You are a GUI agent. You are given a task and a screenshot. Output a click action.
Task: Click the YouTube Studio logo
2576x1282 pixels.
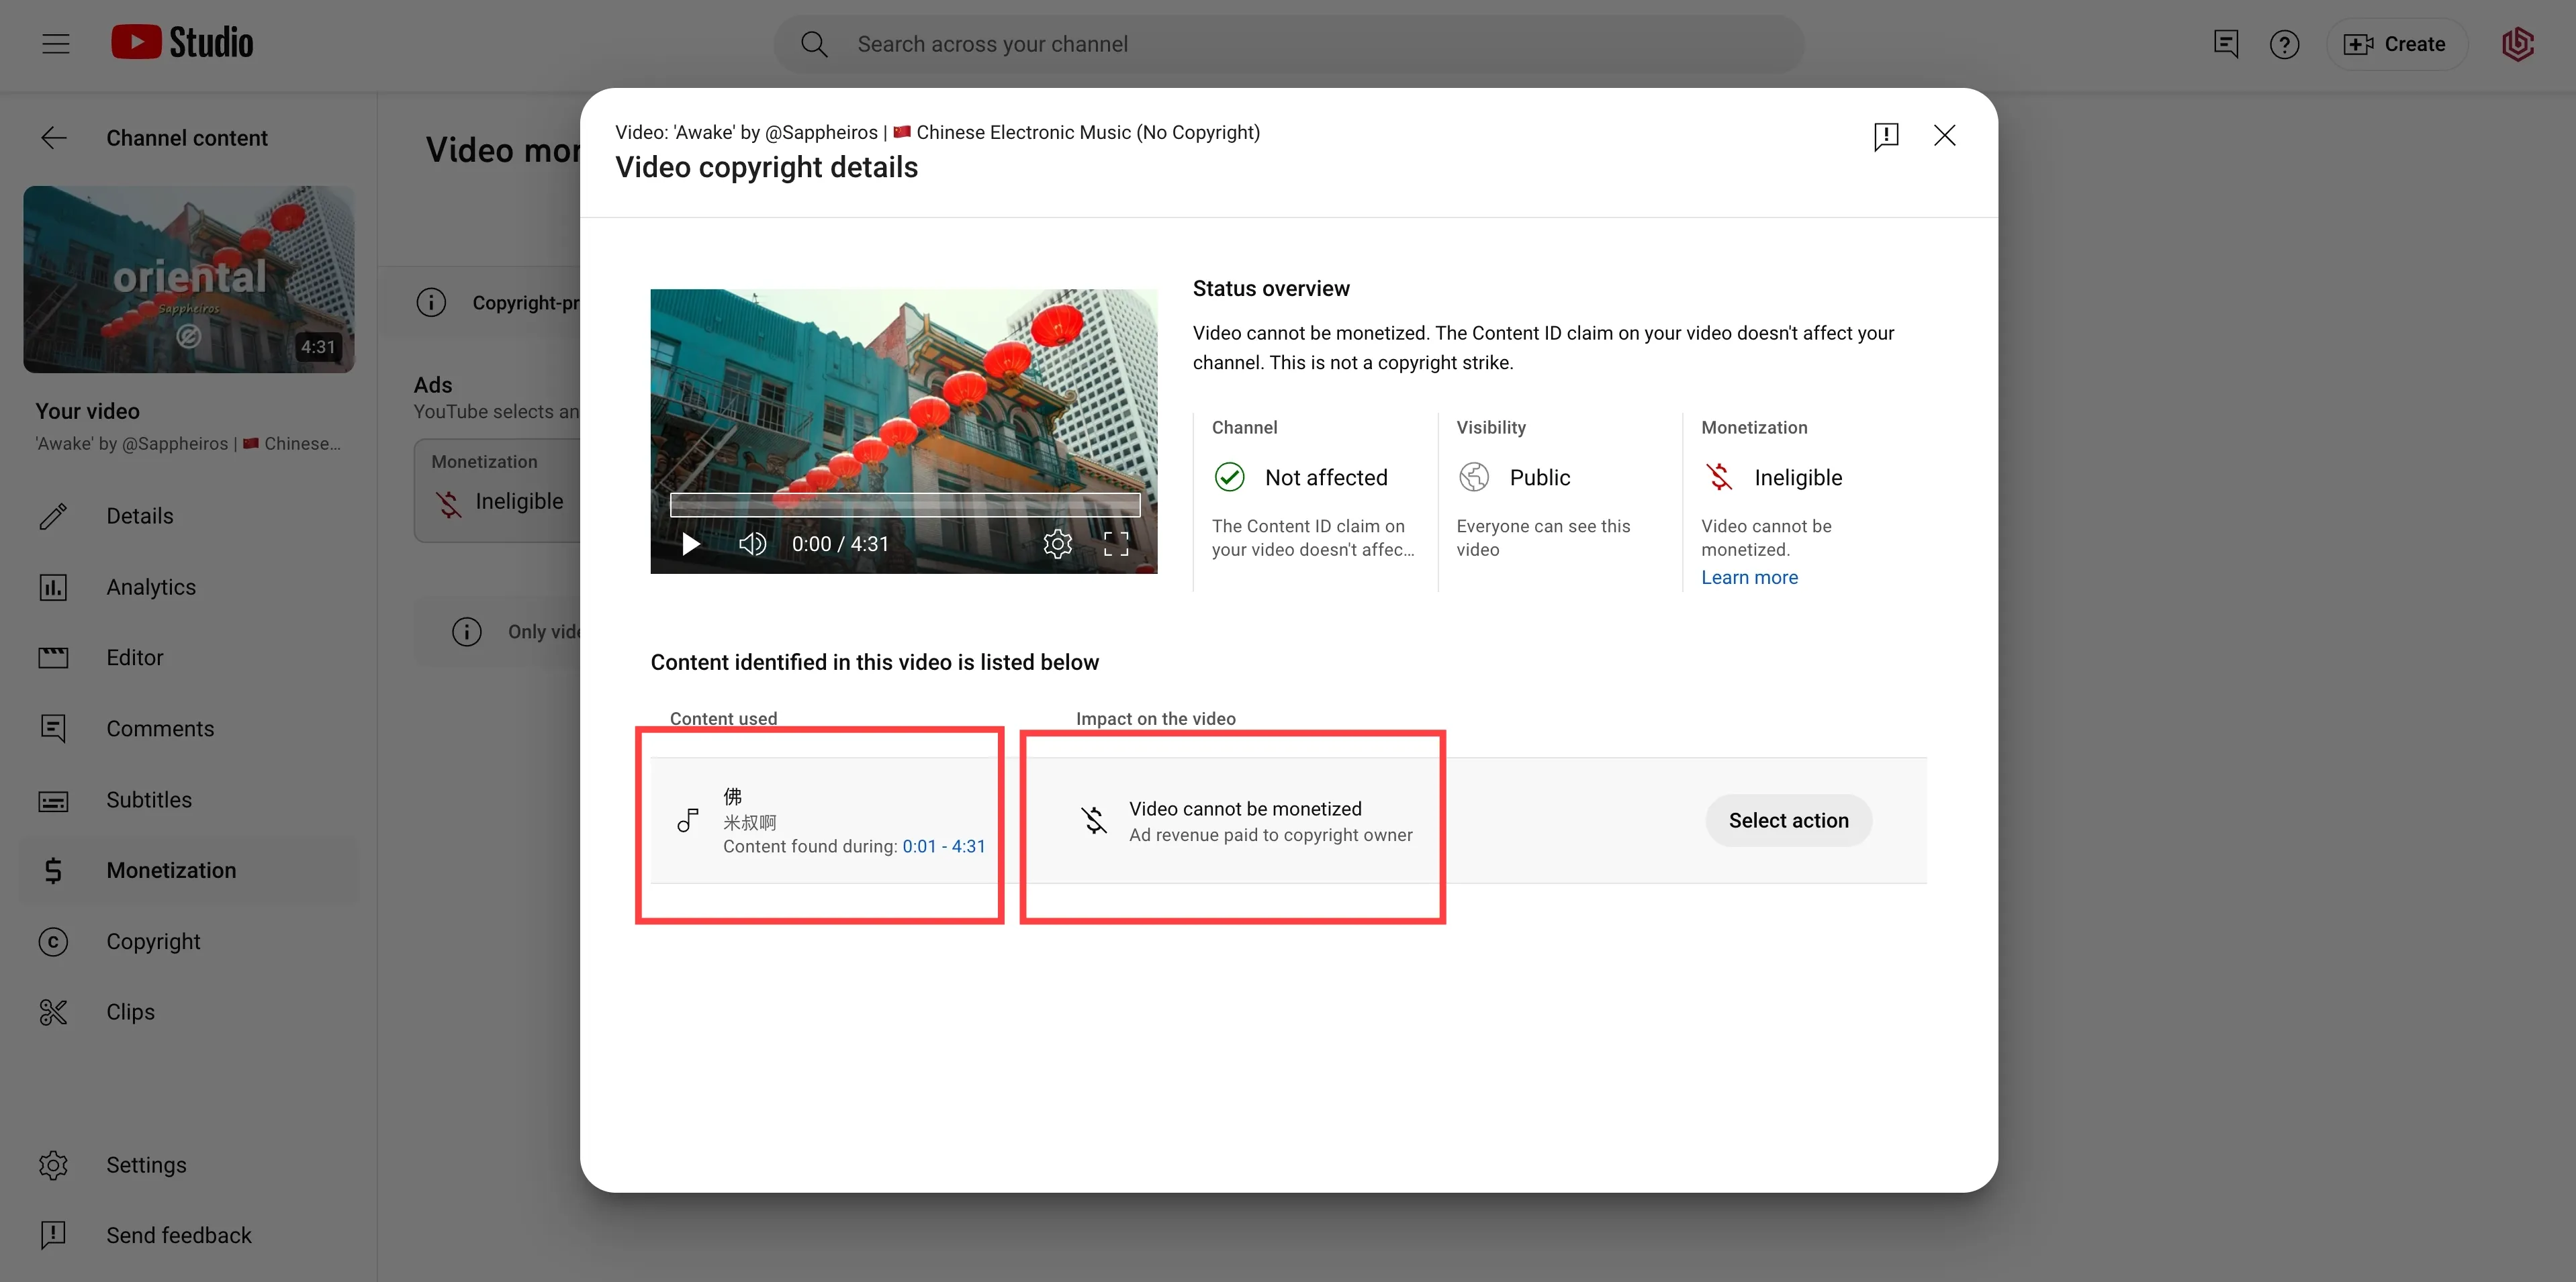click(182, 43)
